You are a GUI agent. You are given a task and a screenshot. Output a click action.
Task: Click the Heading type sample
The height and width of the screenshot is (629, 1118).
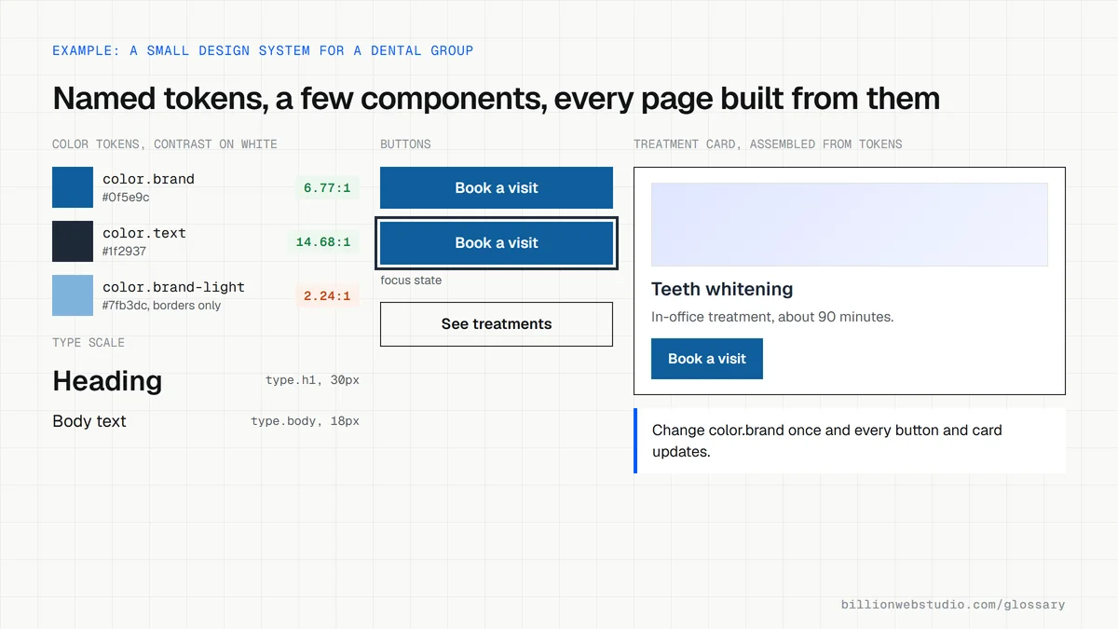click(x=107, y=381)
